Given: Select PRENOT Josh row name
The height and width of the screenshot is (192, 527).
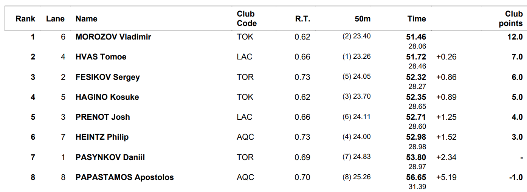Looking at the screenshot, I should point(103,117).
